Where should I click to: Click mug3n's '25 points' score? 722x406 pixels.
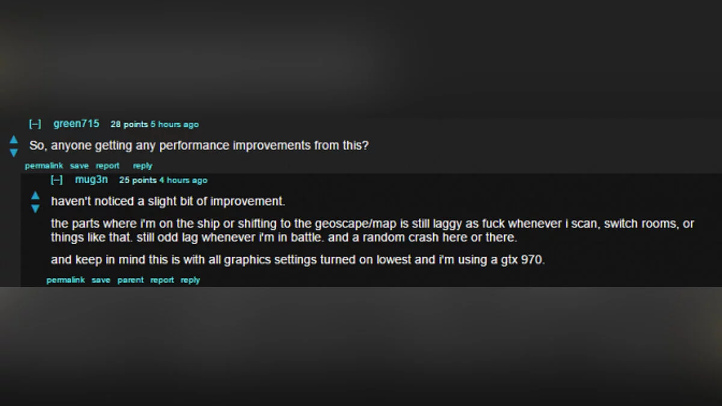[x=138, y=180]
